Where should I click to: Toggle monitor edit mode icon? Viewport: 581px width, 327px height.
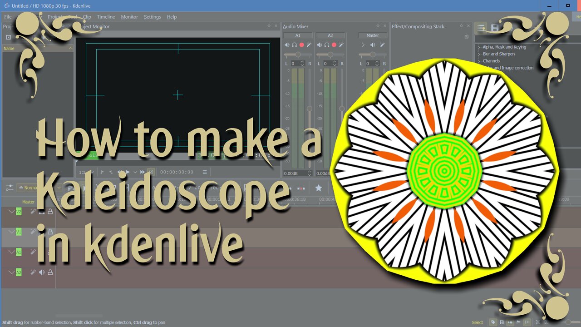tap(151, 172)
